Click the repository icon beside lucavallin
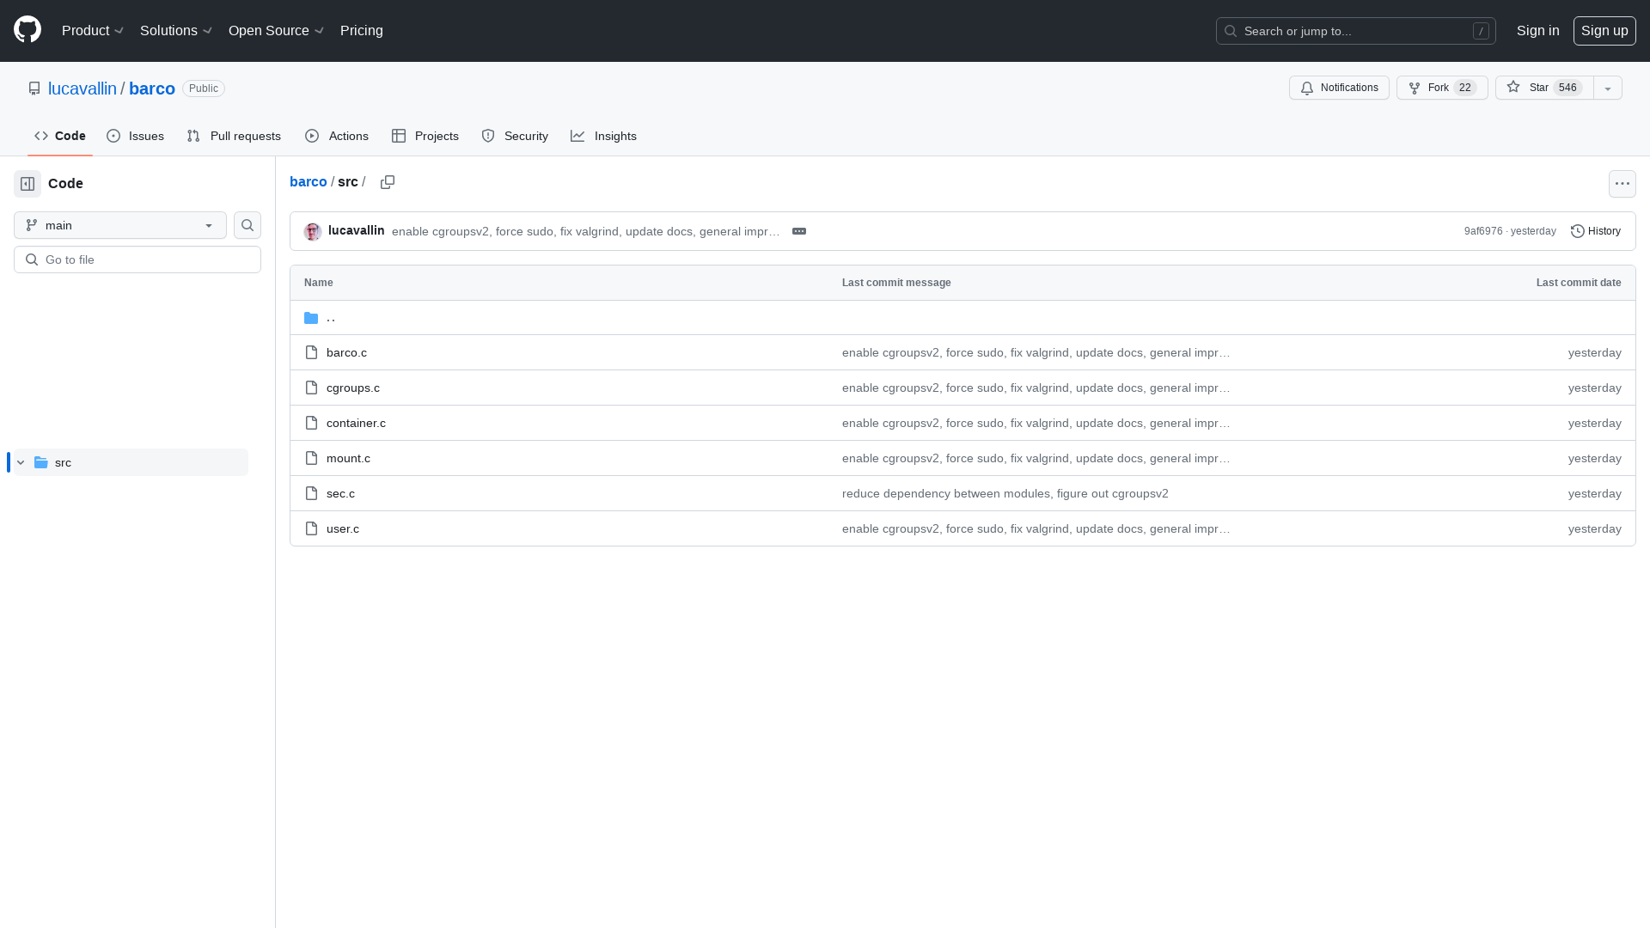The height and width of the screenshot is (928, 1650). [x=34, y=89]
